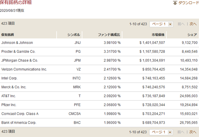The width and height of the screenshot is (199, 137).
Task: Click the bottom 前へ previous-page link
Action: 181,132
